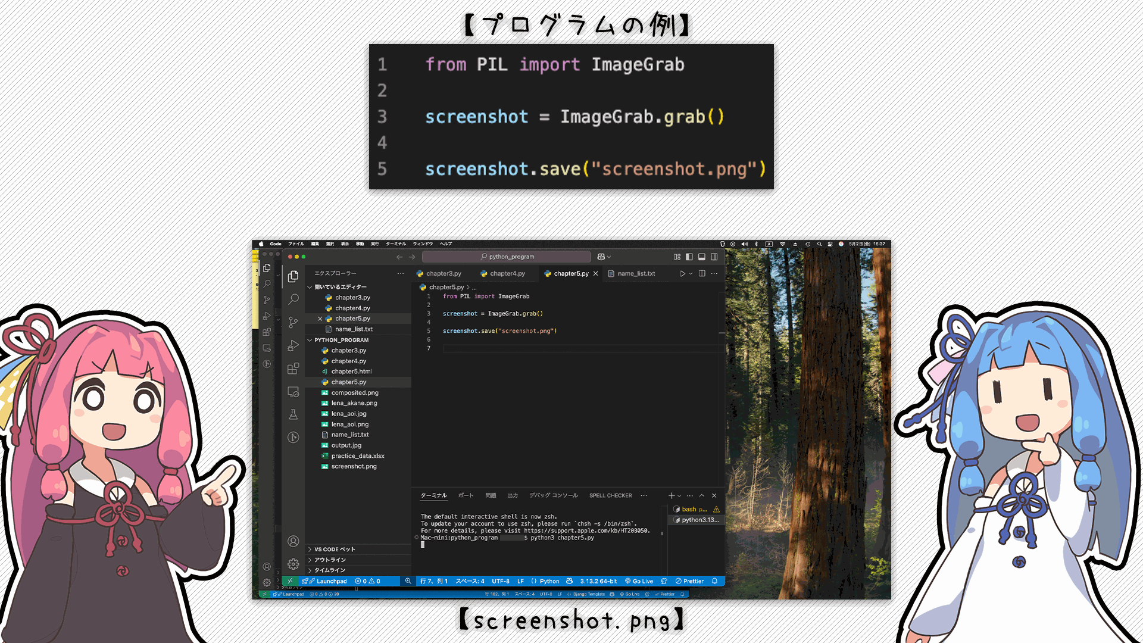
Task: Go forward with title bar right arrow
Action: pyautogui.click(x=412, y=257)
